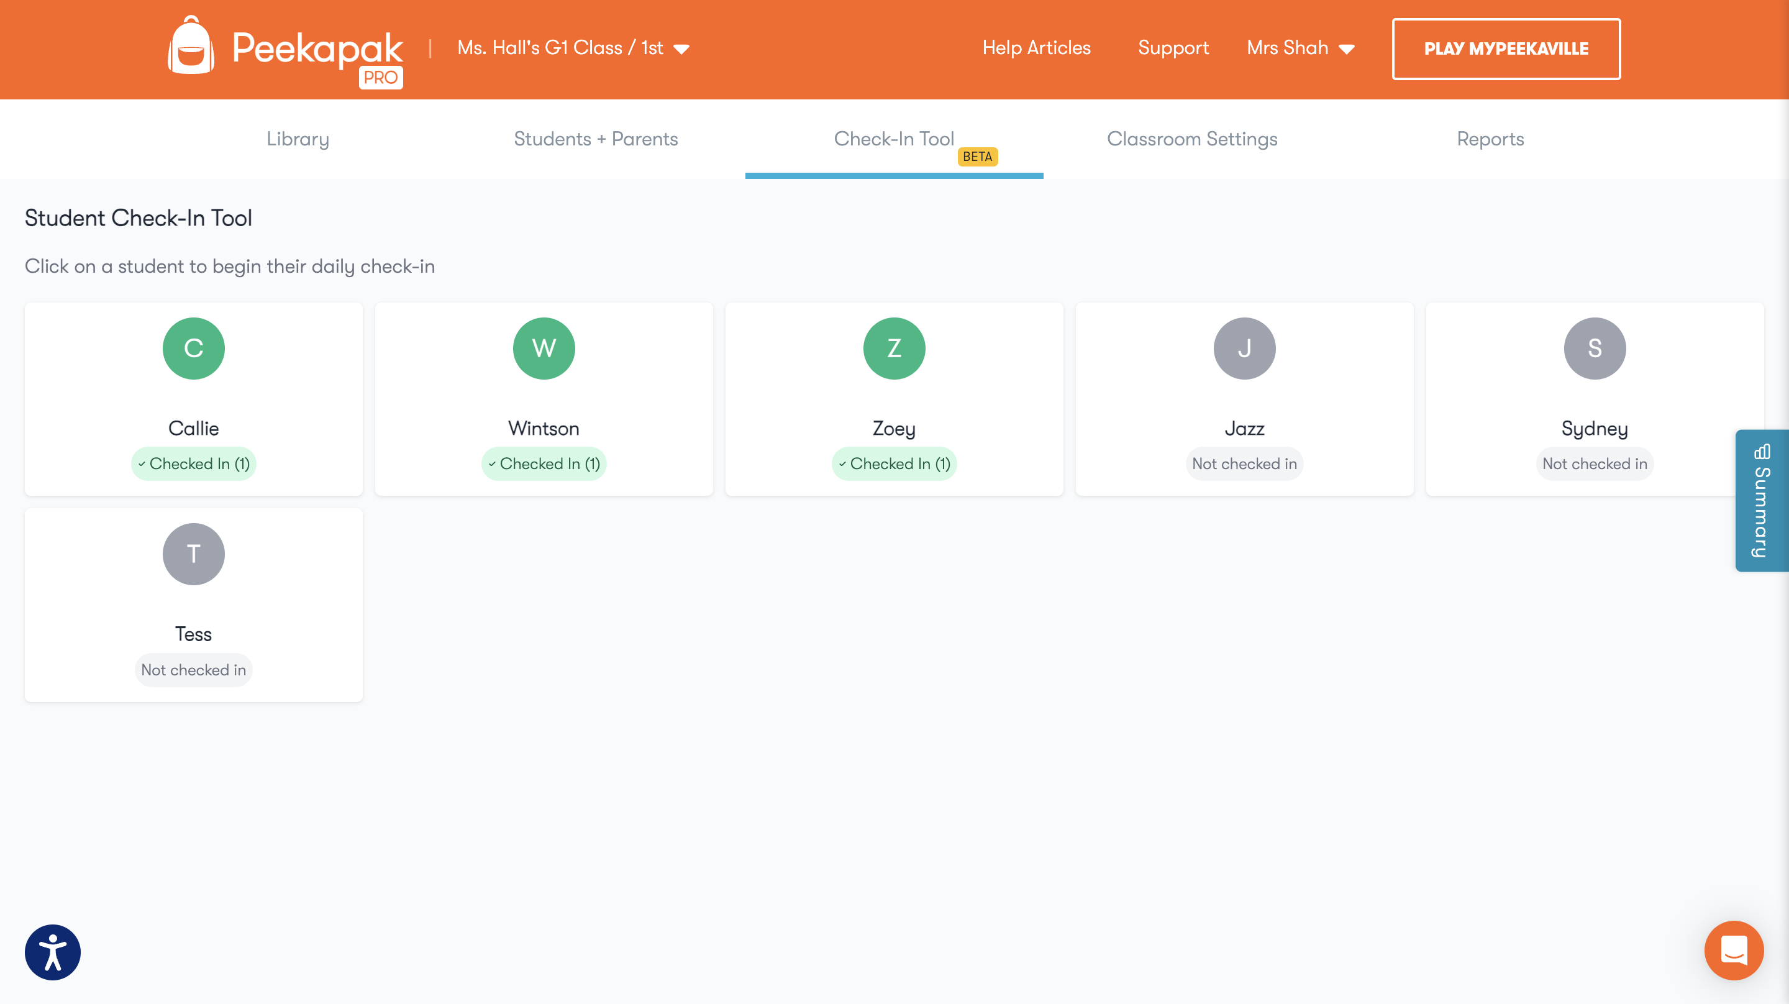Click the Peekapak backpack logo icon
The width and height of the screenshot is (1789, 1004).
point(191,47)
